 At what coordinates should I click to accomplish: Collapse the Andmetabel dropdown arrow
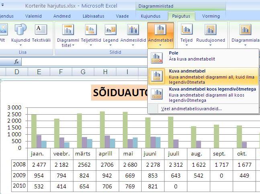pos(160,45)
